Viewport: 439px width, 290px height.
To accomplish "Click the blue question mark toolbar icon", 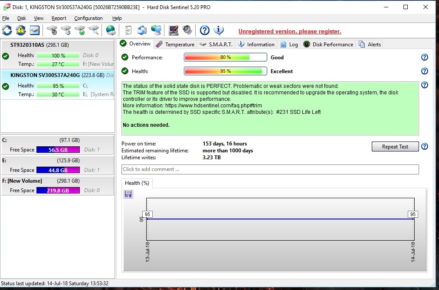I will coord(205,30).
